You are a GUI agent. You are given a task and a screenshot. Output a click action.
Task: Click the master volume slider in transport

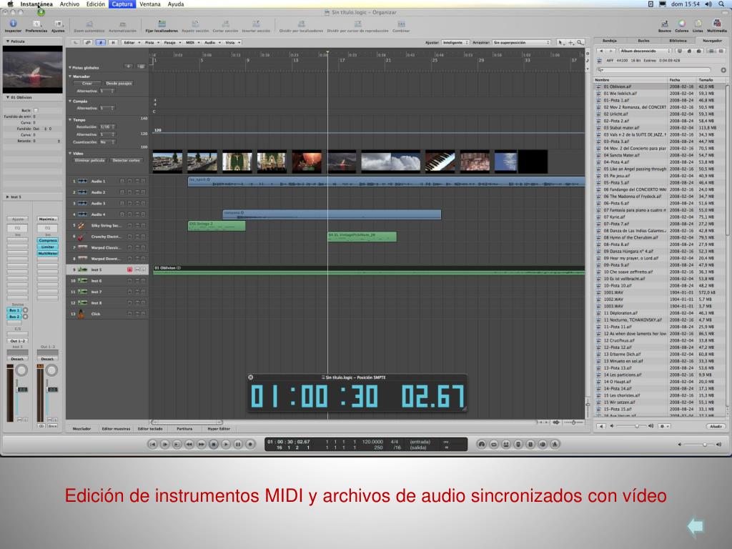[x=699, y=445]
